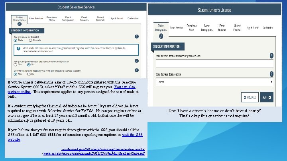Select No to decline Selective Service registration
287x161 pixels.
pyautogui.click(x=29, y=74)
